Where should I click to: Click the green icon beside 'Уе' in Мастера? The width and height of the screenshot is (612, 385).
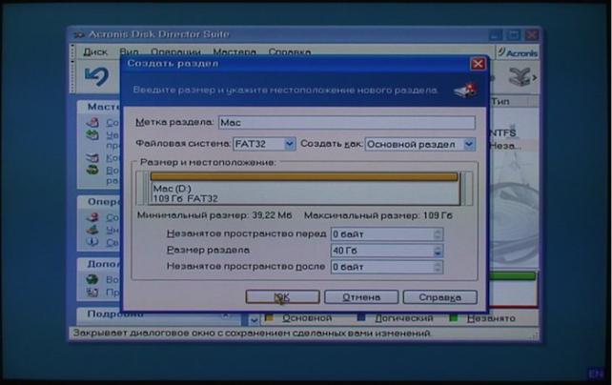92,135
